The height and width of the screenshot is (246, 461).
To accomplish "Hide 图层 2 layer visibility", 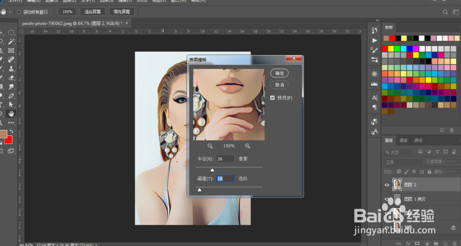I will coord(387,185).
